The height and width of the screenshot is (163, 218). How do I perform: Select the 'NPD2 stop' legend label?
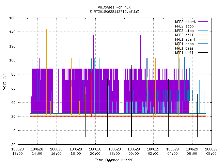point(184,26)
